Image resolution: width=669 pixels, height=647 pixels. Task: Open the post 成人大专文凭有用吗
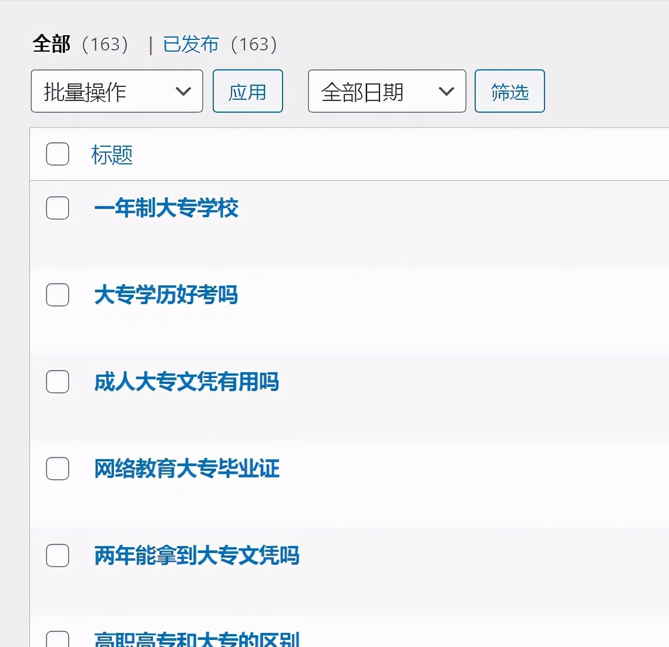(x=186, y=382)
